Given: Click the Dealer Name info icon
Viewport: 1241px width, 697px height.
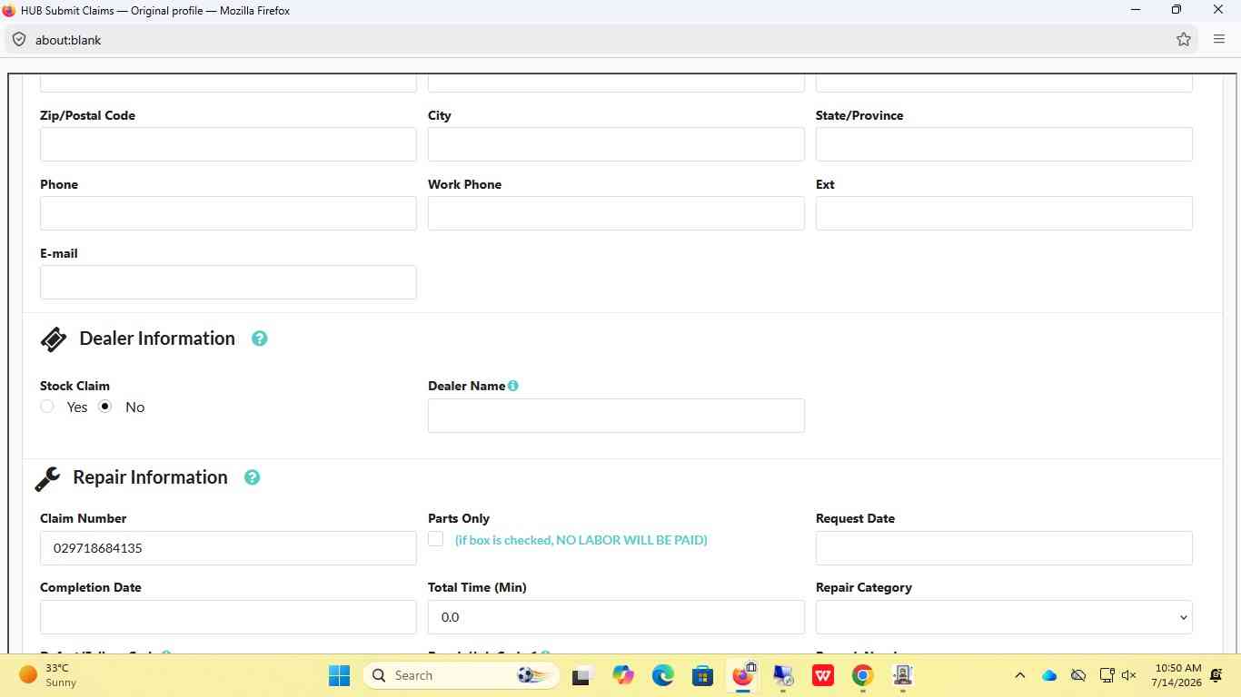Looking at the screenshot, I should [x=513, y=386].
